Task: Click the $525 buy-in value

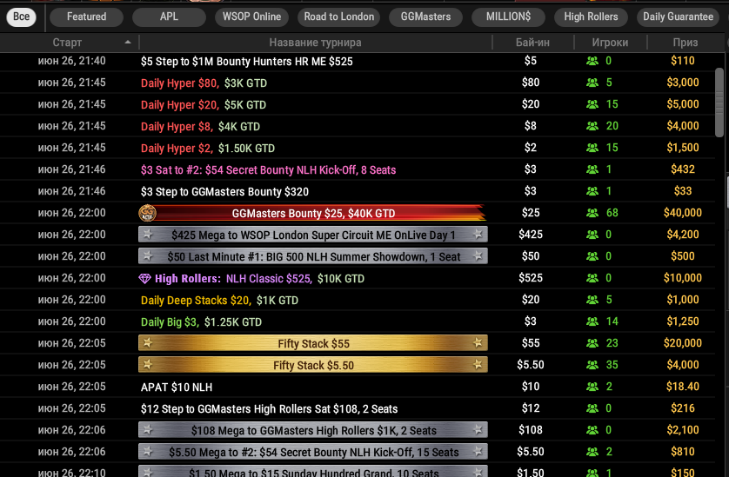Action: [531, 278]
